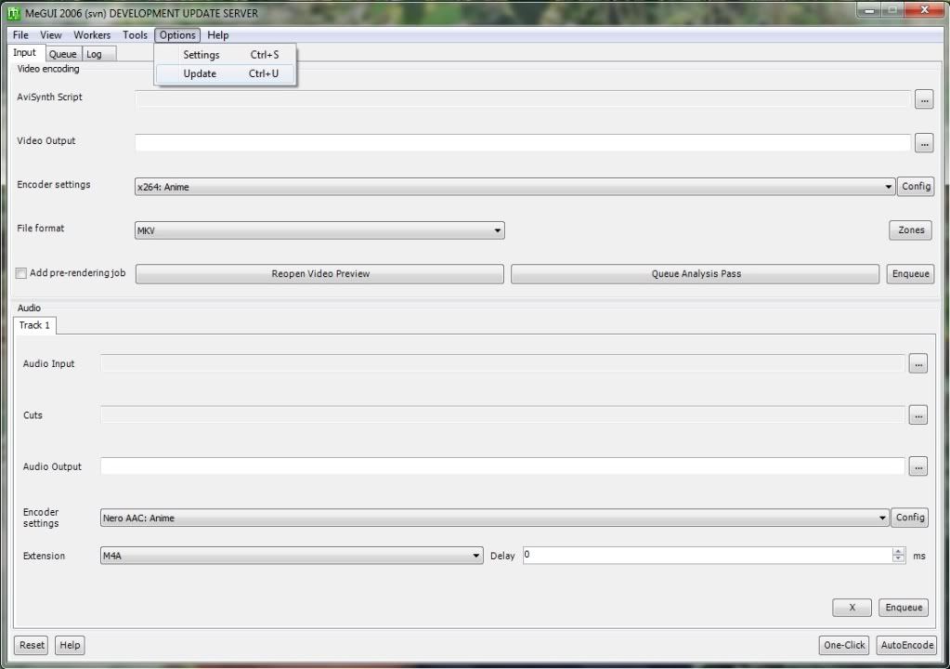Image resolution: width=950 pixels, height=669 pixels.
Task: Browse for an Audio Input file
Action: tap(918, 364)
